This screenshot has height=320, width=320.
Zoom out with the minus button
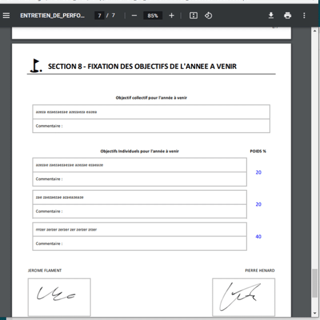coord(134,15)
